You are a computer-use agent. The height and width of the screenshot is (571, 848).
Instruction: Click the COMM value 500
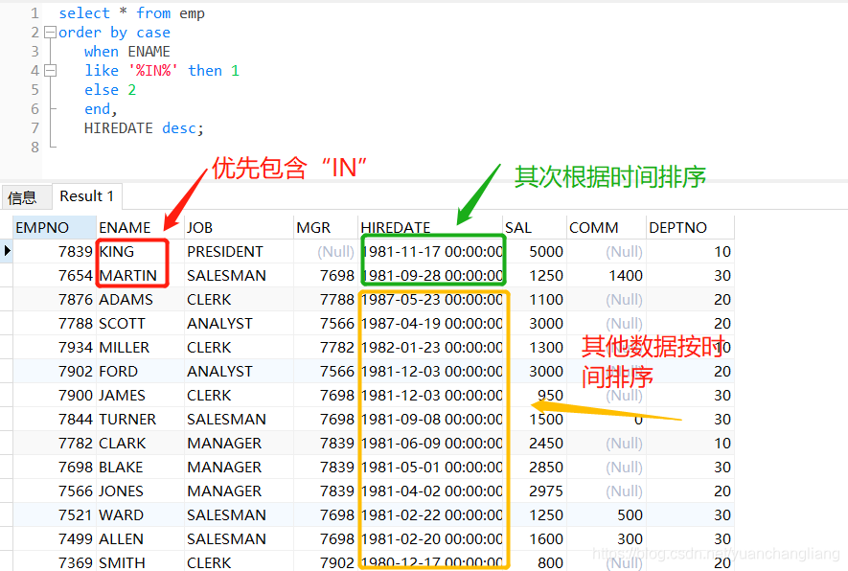click(x=606, y=514)
